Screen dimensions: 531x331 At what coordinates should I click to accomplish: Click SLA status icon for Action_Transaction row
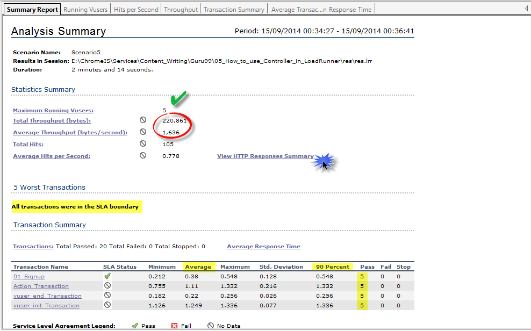click(x=107, y=286)
